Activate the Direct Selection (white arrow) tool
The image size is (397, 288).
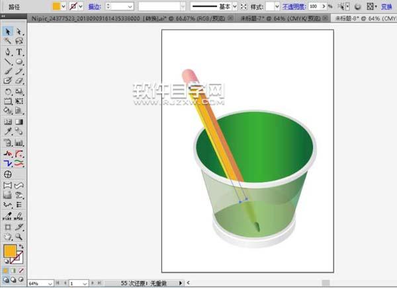[x=19, y=31]
